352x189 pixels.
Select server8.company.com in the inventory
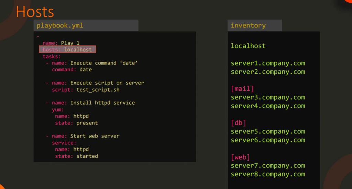[268, 174]
